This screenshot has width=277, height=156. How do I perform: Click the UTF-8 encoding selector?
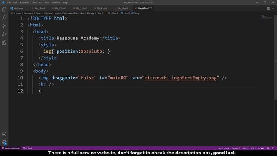pyautogui.click(x=245, y=148)
